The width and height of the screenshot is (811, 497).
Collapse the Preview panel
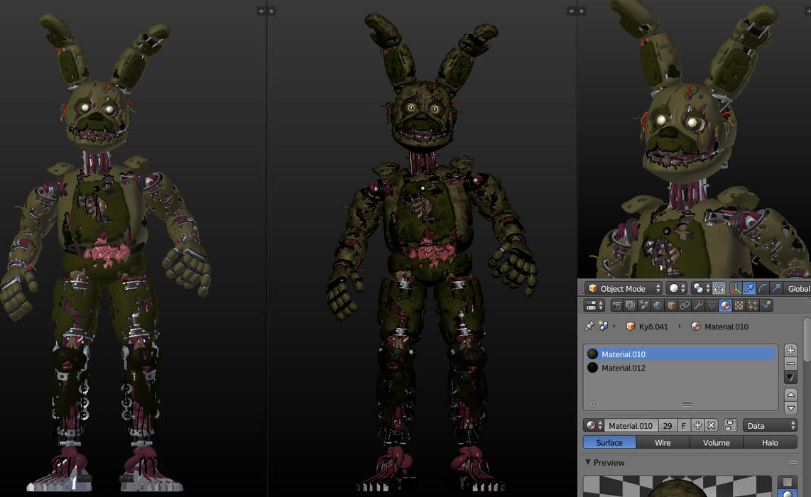click(588, 461)
